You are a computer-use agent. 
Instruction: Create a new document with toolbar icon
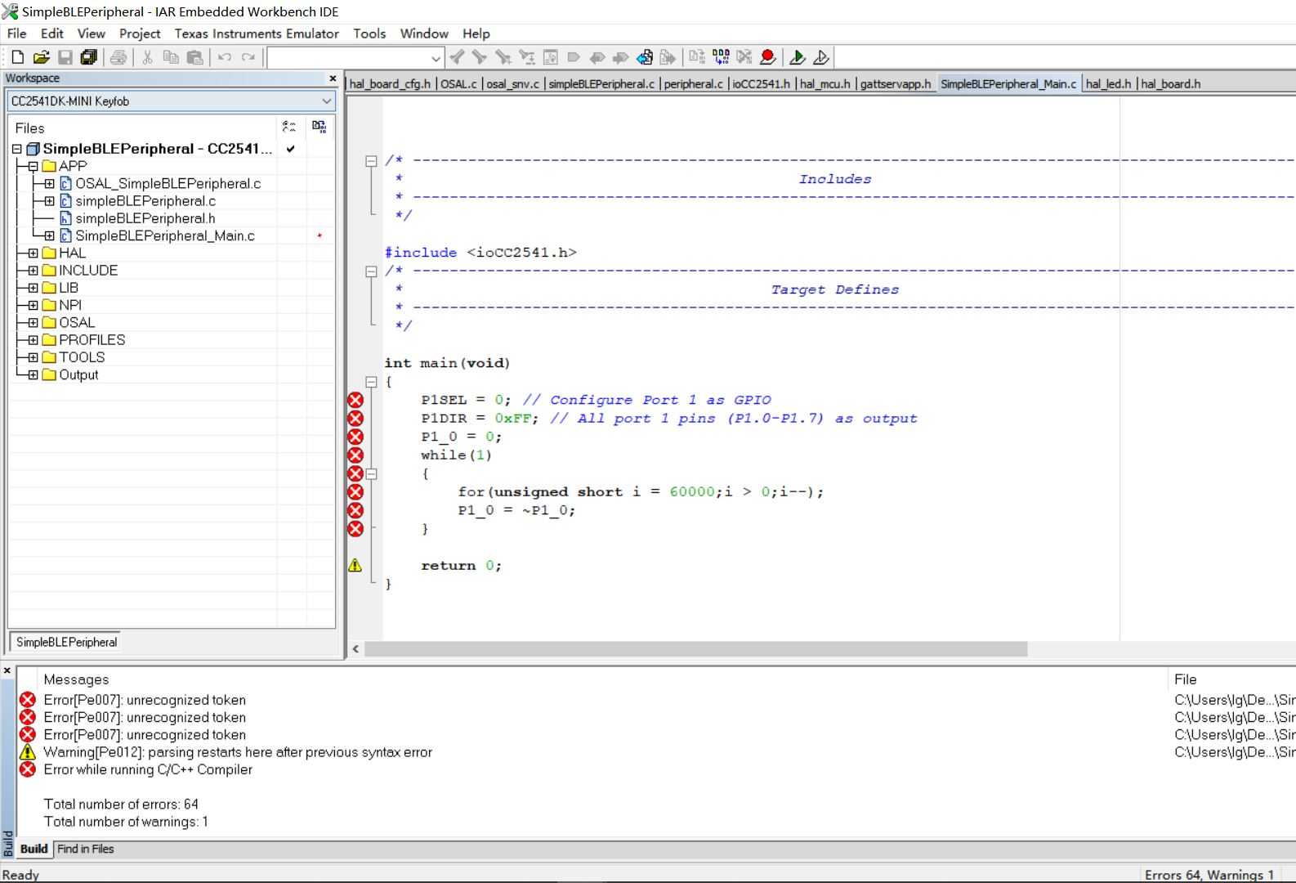(18, 57)
